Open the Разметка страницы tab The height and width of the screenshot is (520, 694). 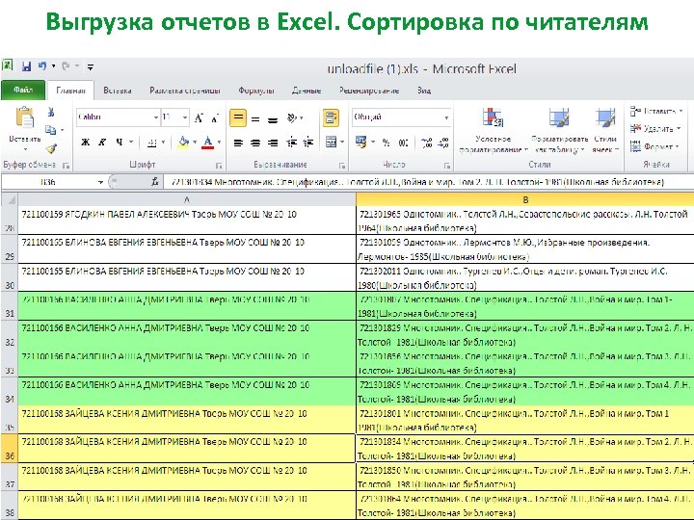(184, 91)
